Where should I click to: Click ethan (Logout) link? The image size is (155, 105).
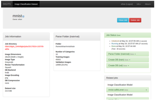pyautogui.click(x=127, y=4)
